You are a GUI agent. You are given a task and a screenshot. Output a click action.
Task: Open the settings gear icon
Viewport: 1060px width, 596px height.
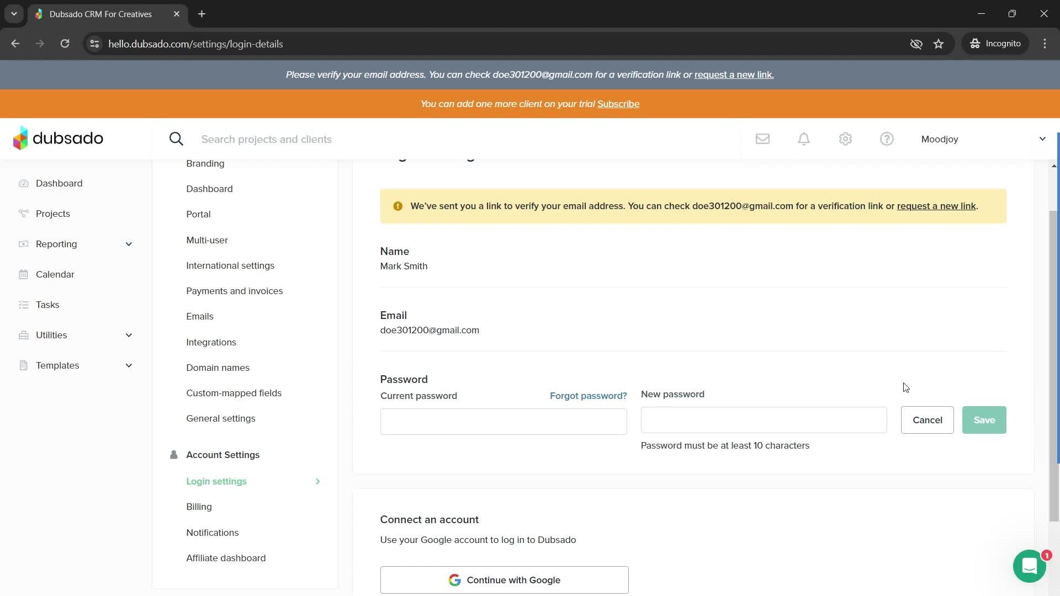(845, 139)
